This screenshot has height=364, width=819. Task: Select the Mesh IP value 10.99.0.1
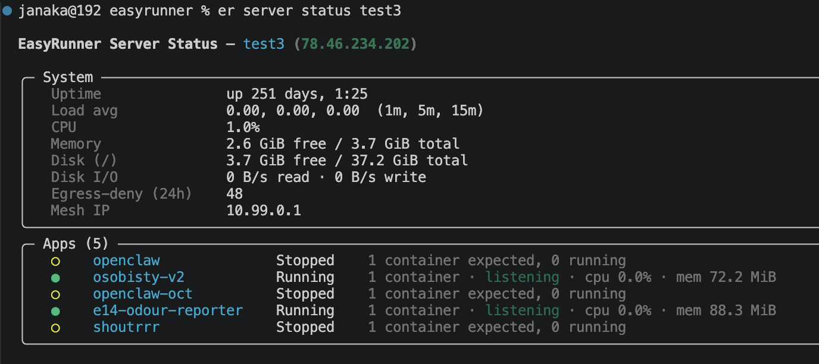pos(264,211)
